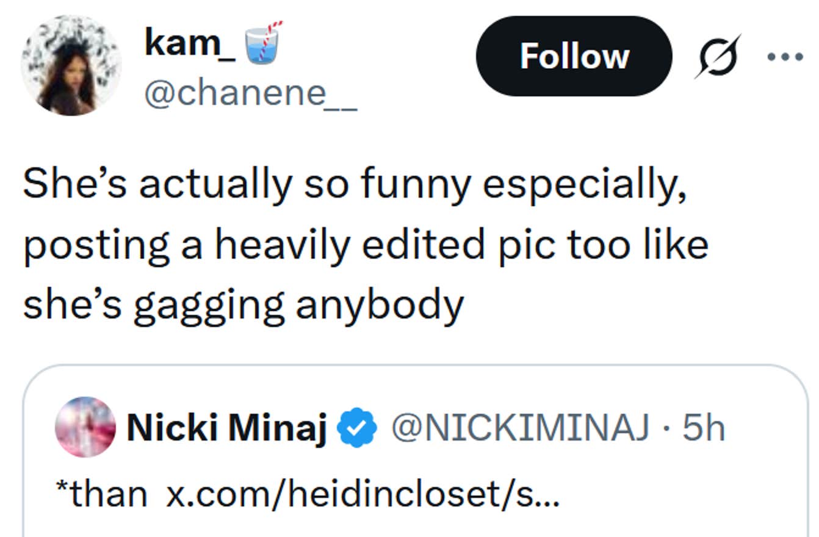Click the word "especially," in the tweet
Viewport: 819px width, 537px height.
584,185
